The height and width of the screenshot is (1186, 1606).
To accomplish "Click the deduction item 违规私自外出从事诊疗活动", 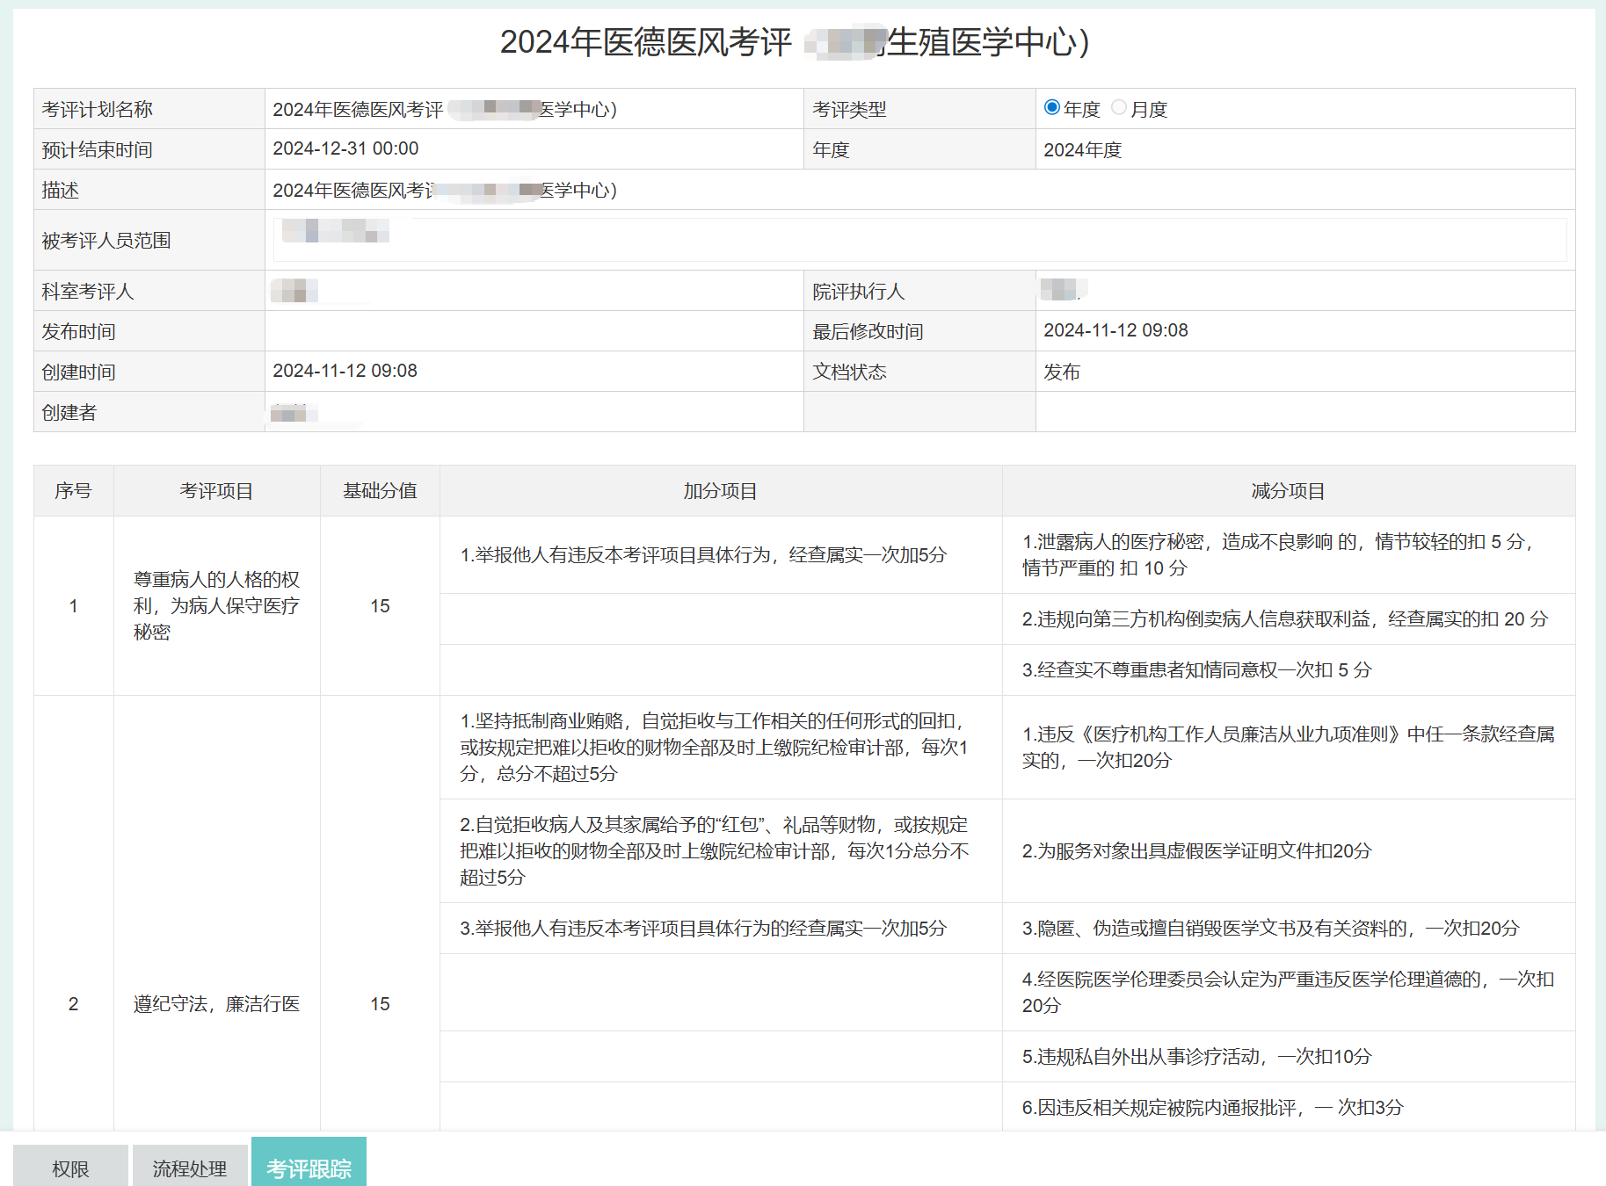I will (x=1196, y=1056).
